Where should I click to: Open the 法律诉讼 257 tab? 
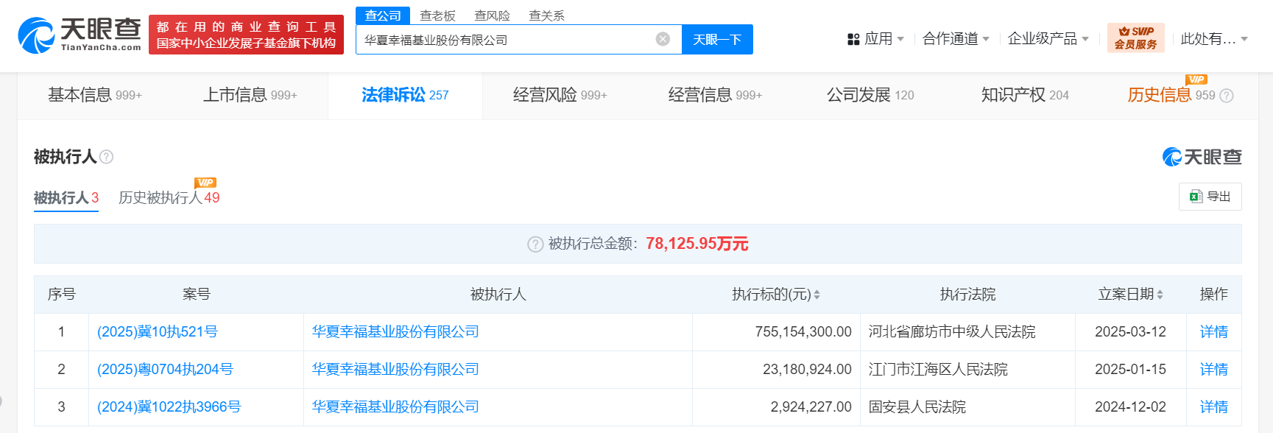coord(405,95)
